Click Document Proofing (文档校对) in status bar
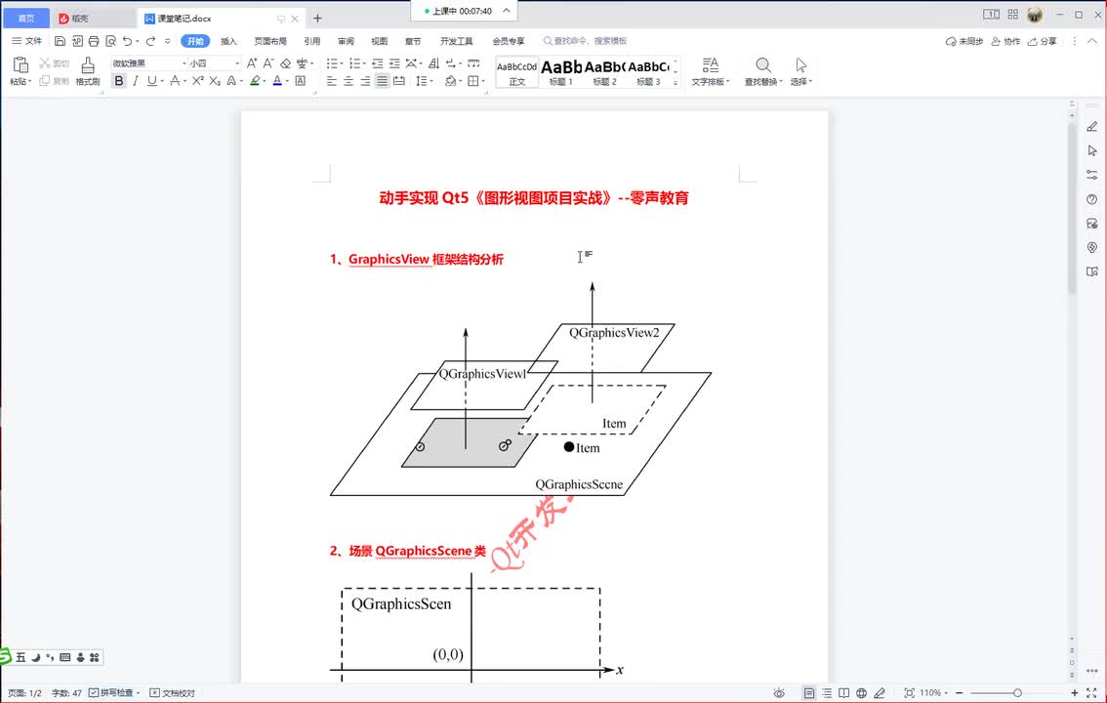The width and height of the screenshot is (1107, 703). pos(172,693)
